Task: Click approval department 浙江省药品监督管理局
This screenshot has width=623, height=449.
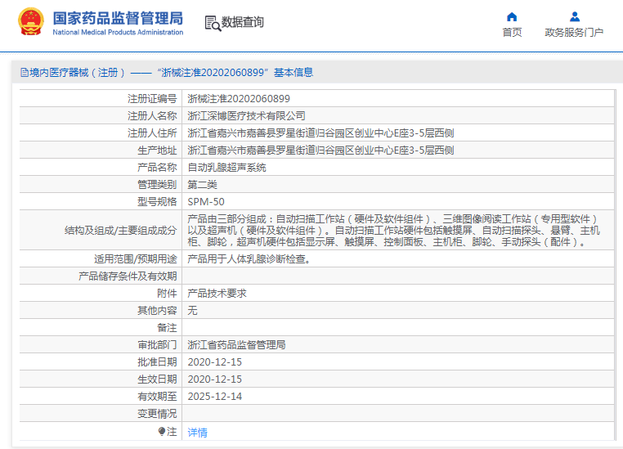Action: coord(236,344)
